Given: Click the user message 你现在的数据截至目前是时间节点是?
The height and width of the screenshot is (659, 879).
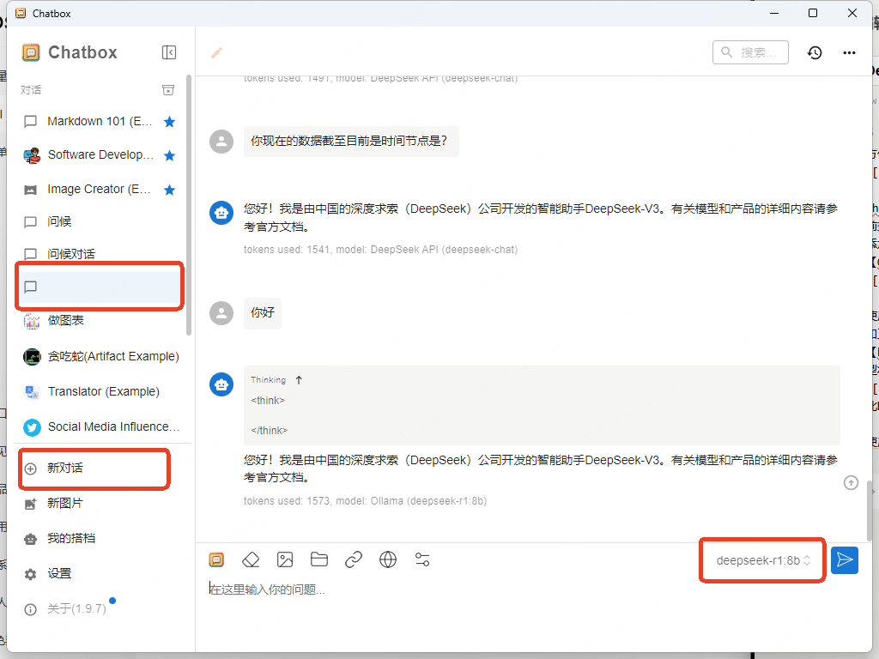Looking at the screenshot, I should [351, 142].
